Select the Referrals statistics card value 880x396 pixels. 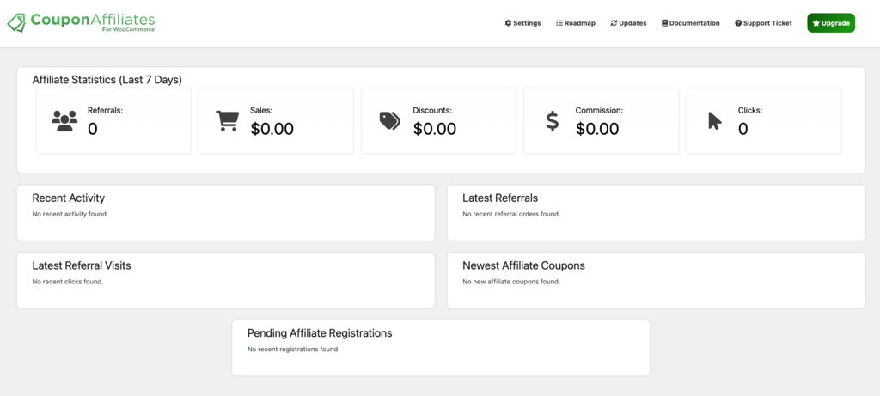pos(93,129)
